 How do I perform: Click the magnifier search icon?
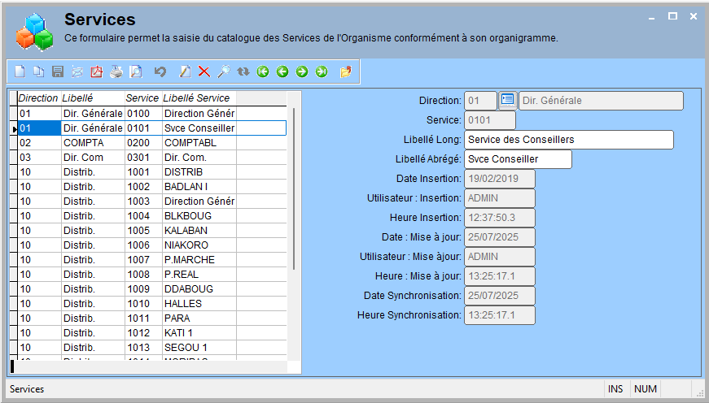[x=224, y=71]
